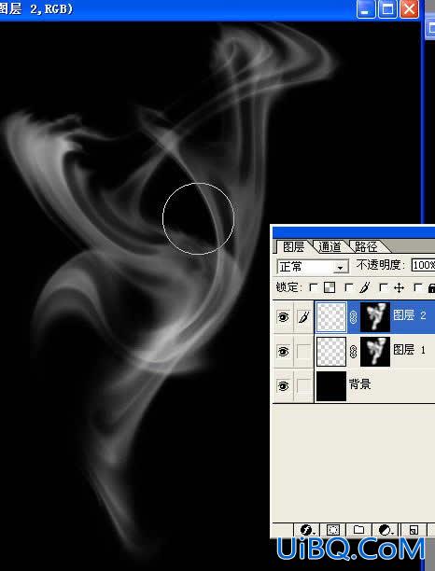The image size is (435, 571).
Task: Select the layer named 图层 1
Action: click(410, 350)
